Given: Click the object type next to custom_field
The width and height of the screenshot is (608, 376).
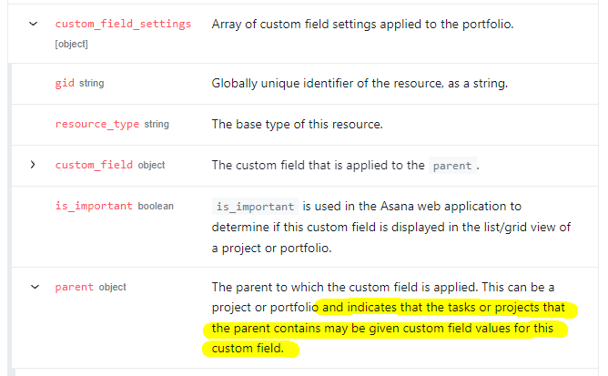Looking at the screenshot, I should pyautogui.click(x=151, y=166).
